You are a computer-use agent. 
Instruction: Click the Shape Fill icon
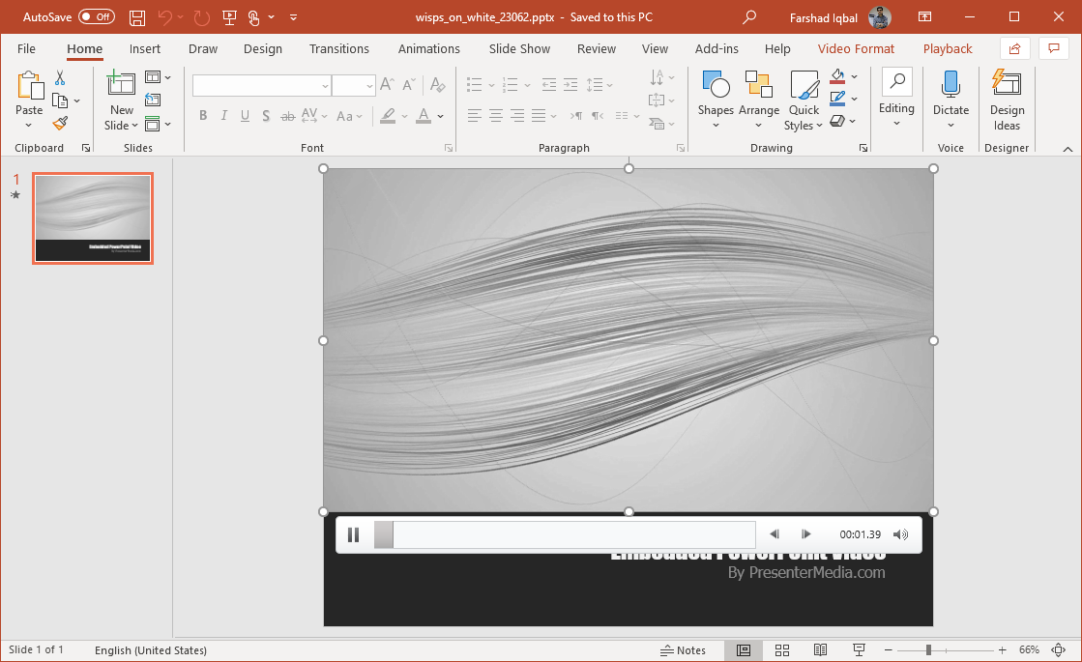[x=837, y=75]
